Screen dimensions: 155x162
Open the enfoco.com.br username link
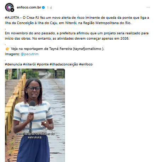(29, 7)
